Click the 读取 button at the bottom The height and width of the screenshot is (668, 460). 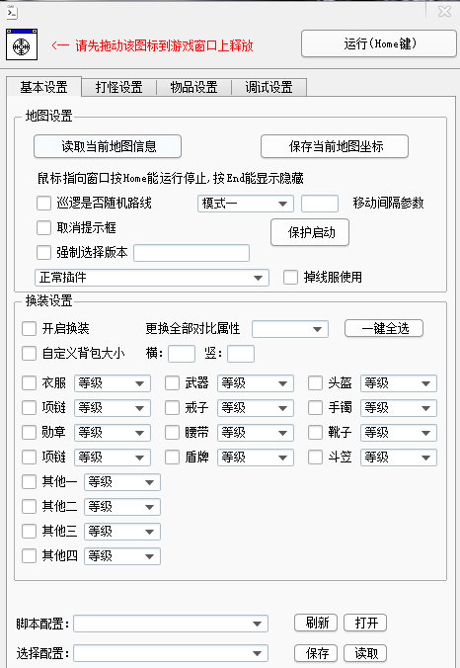coord(365,653)
